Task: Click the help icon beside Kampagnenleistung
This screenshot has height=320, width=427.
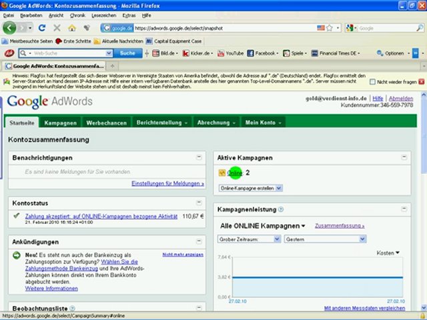Action: pos(281,209)
